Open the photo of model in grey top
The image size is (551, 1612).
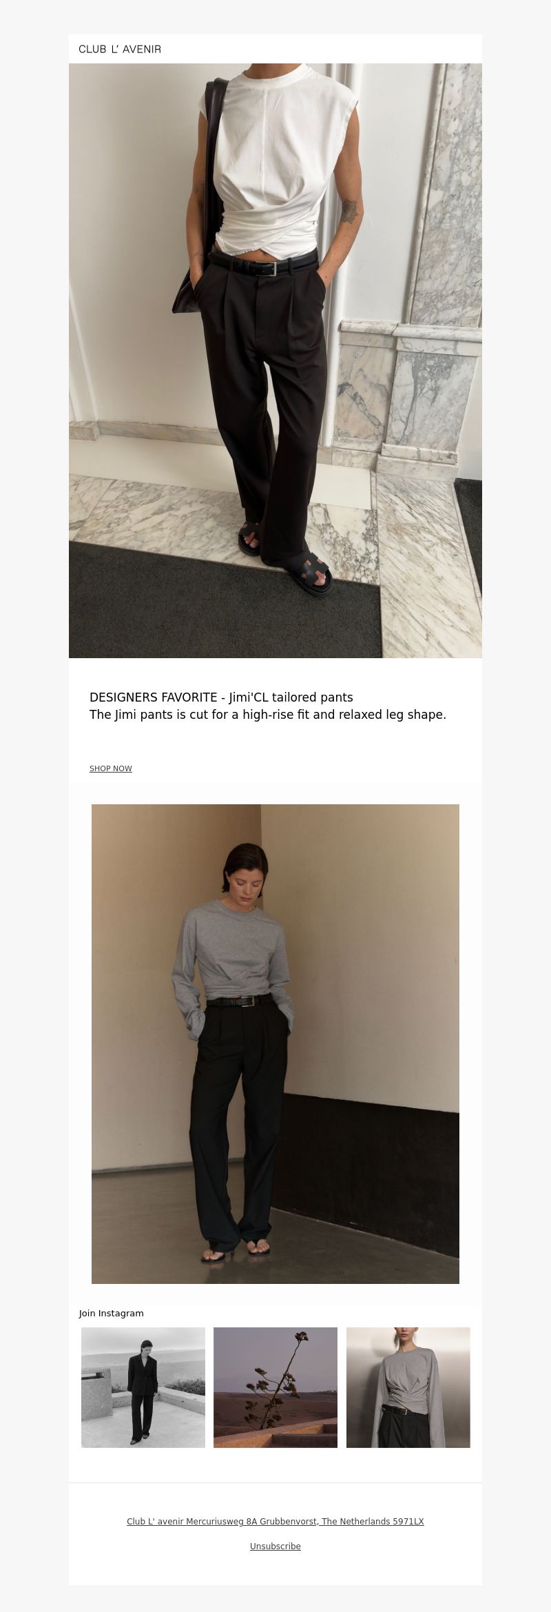click(x=275, y=1044)
